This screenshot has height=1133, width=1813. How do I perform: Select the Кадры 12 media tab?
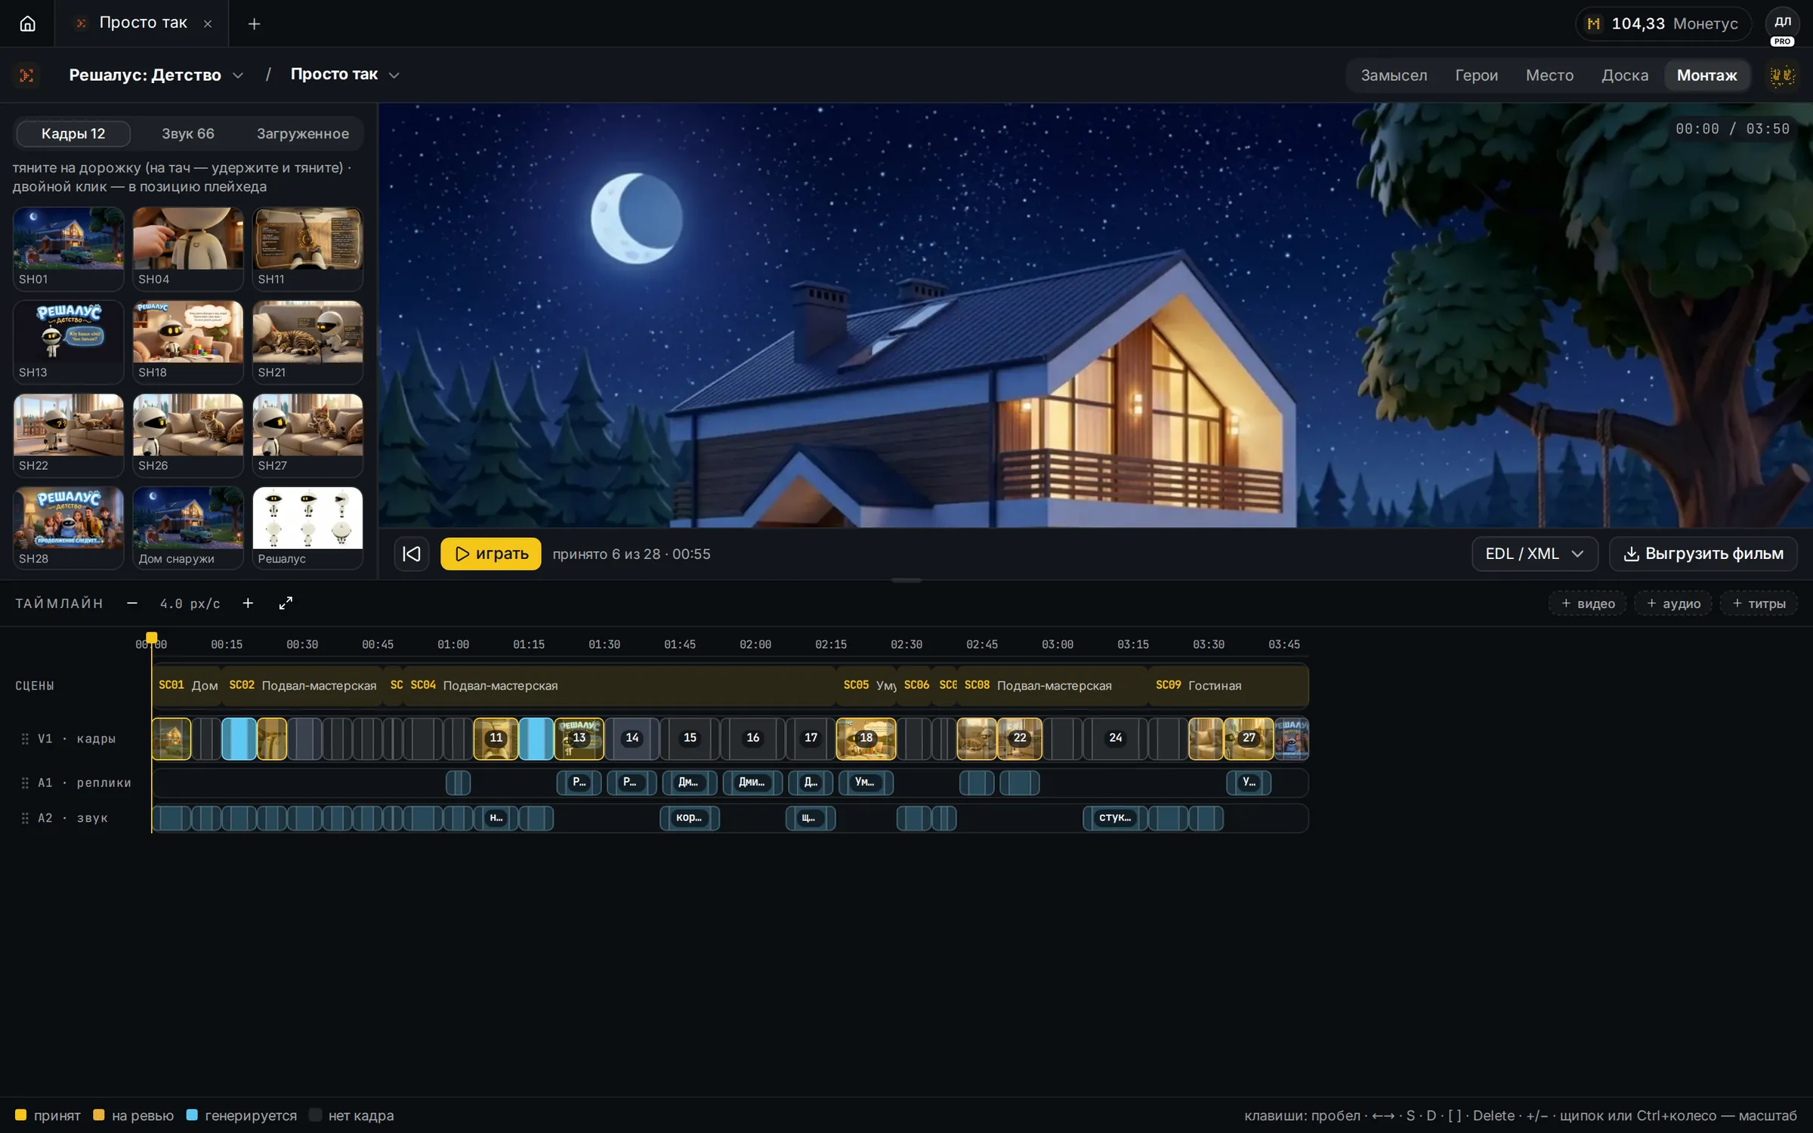coord(73,134)
